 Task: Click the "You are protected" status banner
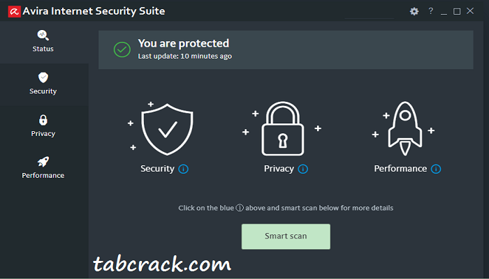click(x=286, y=50)
